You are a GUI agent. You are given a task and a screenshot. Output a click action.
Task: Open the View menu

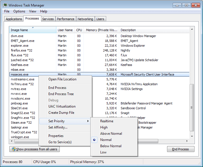[33, 11]
